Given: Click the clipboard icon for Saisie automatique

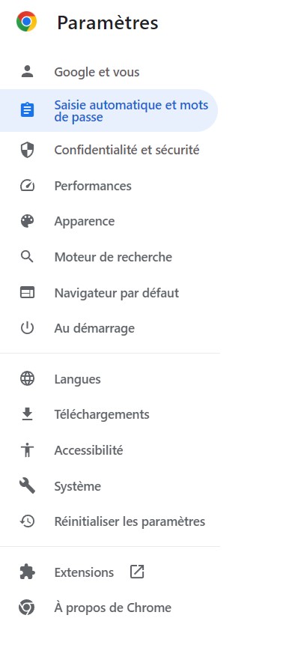Looking at the screenshot, I should pos(27,110).
